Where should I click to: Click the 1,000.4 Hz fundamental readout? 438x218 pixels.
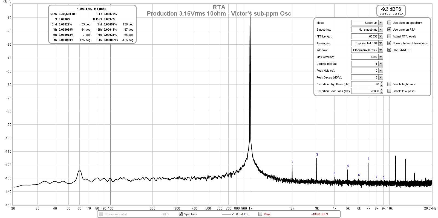click(91, 9)
